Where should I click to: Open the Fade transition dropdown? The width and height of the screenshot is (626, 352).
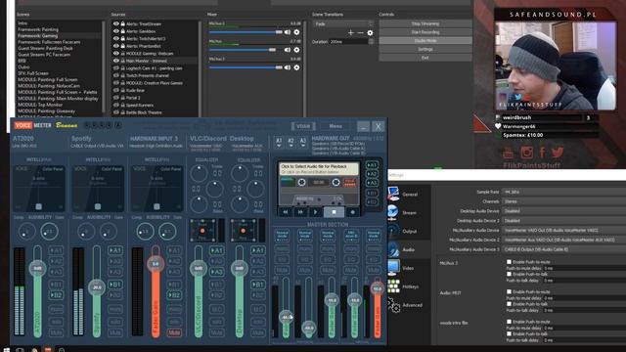click(343, 23)
